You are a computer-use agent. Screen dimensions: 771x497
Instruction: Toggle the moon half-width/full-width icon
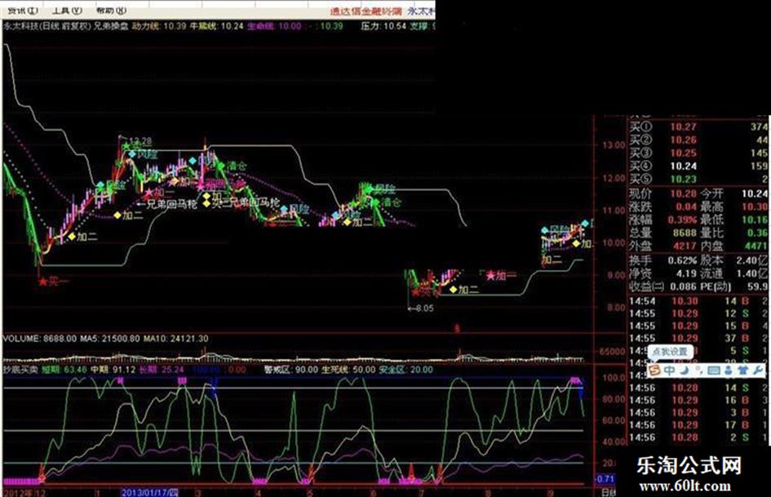(685, 370)
